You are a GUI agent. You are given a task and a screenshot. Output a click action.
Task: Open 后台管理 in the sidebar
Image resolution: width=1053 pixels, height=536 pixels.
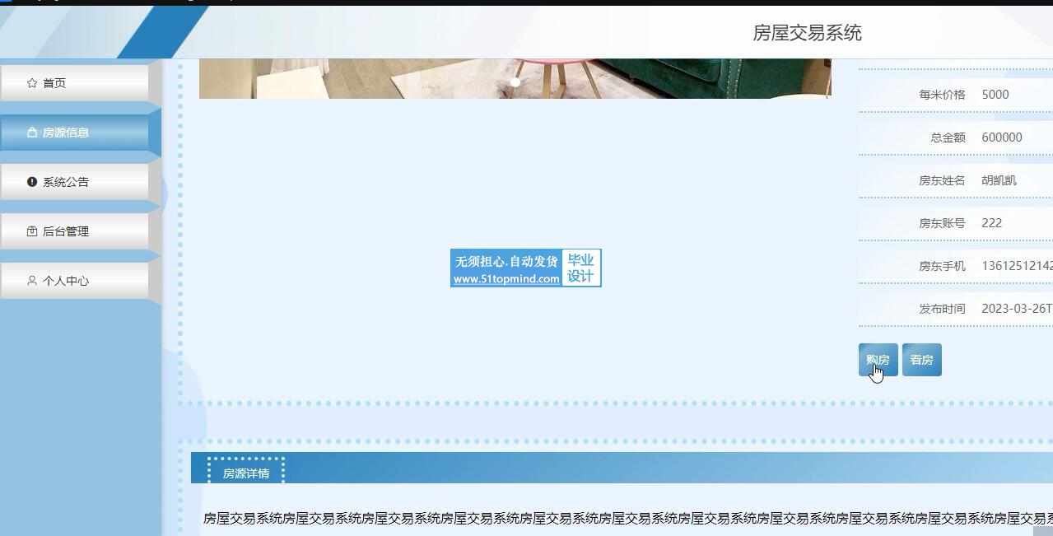[74, 231]
